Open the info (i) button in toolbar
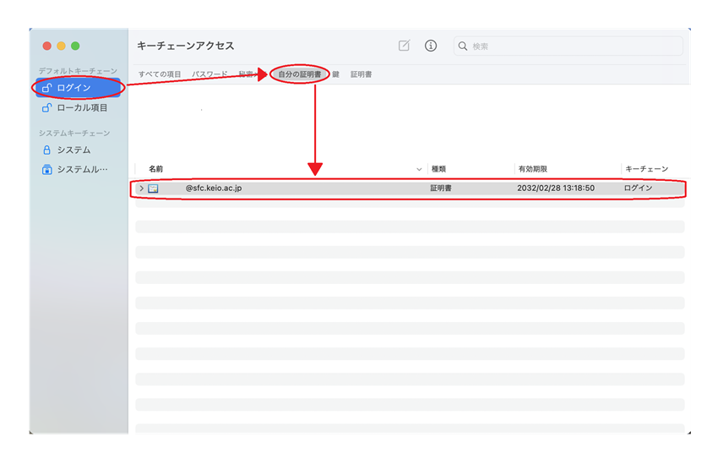 point(431,46)
